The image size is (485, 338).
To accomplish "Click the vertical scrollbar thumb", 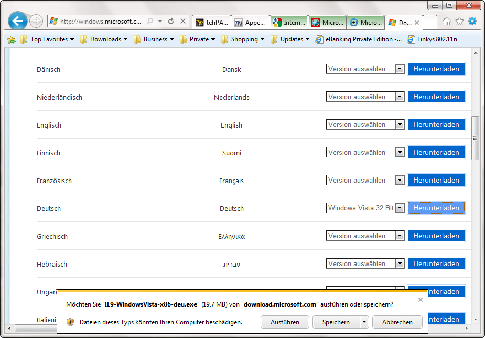I will point(475,138).
